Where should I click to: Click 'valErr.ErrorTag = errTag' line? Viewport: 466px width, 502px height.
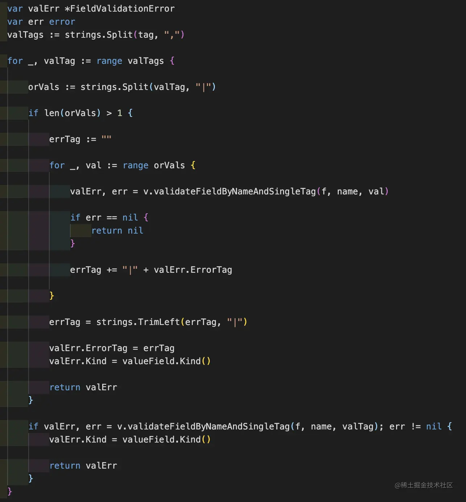click(x=112, y=348)
